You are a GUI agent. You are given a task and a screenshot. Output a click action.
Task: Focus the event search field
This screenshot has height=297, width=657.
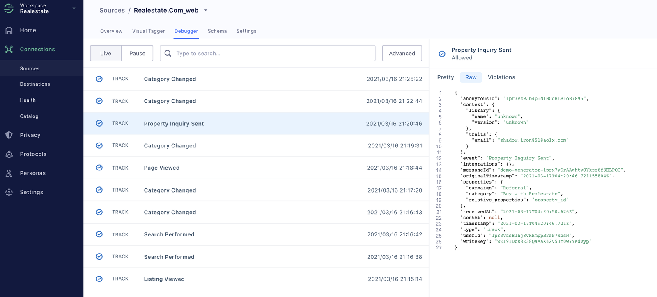(x=268, y=53)
